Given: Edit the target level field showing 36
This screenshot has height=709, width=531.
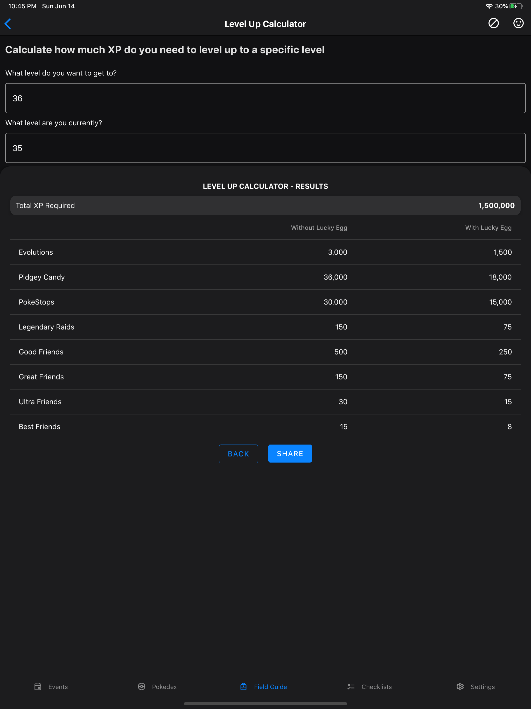Looking at the screenshot, I should pyautogui.click(x=265, y=98).
